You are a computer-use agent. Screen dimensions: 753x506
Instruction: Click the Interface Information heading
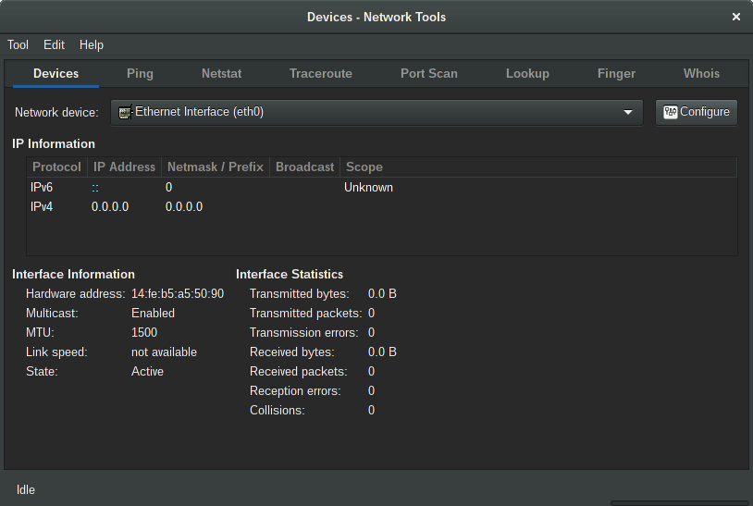tap(73, 274)
